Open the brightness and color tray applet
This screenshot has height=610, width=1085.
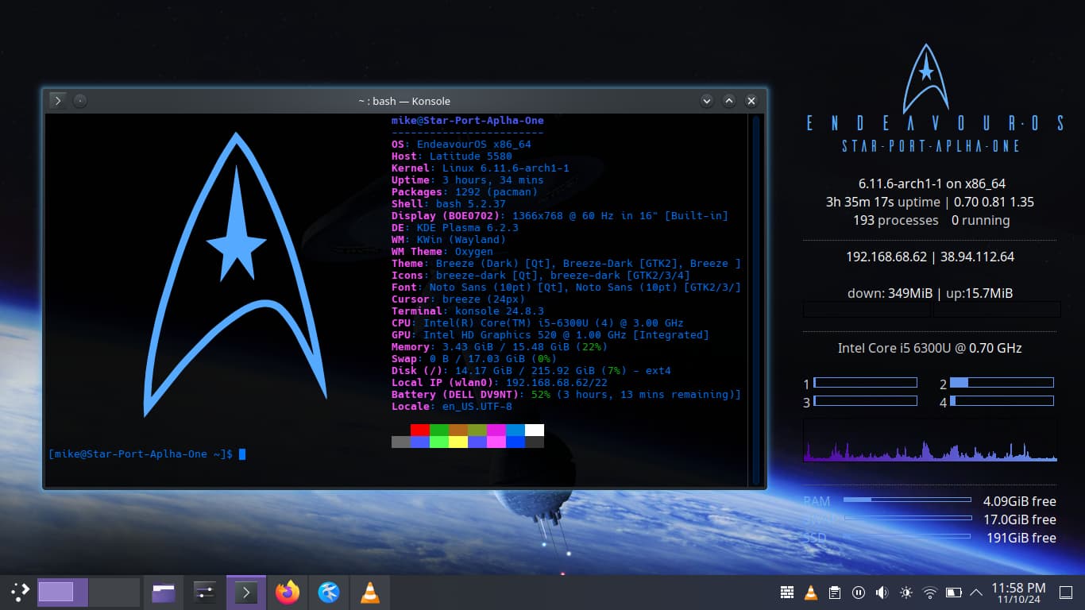coord(906,593)
